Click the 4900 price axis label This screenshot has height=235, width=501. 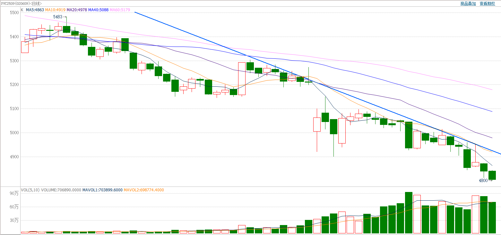click(15, 157)
